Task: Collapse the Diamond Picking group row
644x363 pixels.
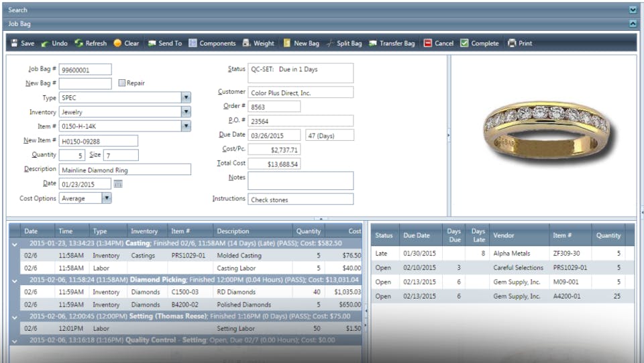Action: [15, 280]
